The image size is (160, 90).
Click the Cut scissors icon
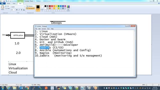6,6
